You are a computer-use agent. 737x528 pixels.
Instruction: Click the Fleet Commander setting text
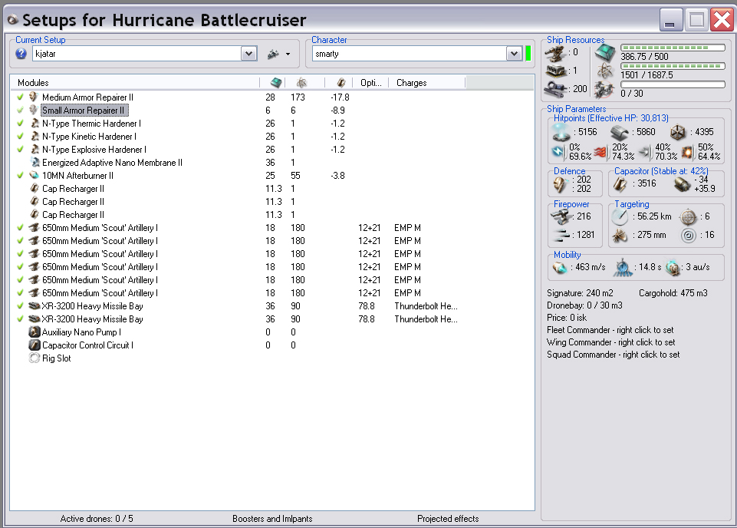[x=613, y=330]
